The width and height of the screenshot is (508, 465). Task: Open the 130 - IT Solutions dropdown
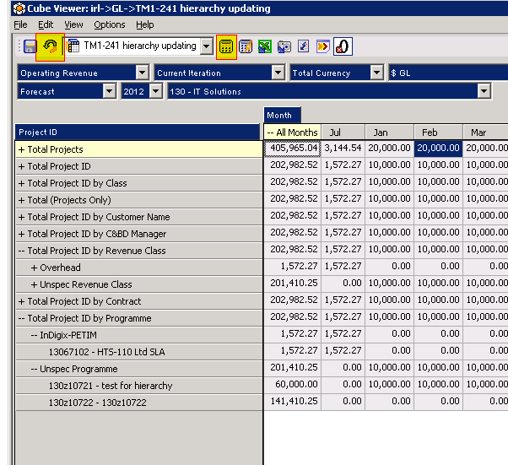[x=484, y=91]
